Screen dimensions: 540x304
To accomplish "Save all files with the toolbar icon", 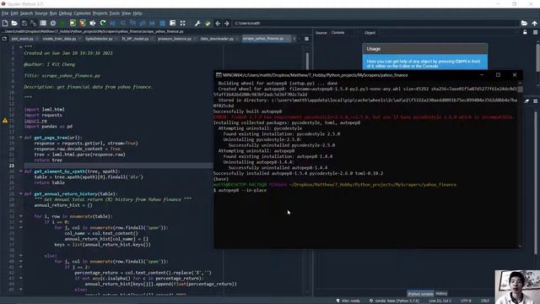I will pos(34,23).
